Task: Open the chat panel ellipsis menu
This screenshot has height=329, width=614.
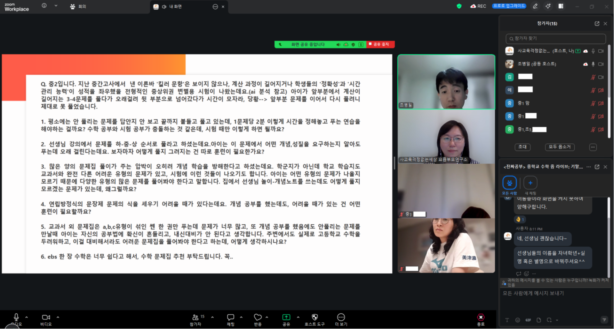Action: pyautogui.click(x=589, y=167)
